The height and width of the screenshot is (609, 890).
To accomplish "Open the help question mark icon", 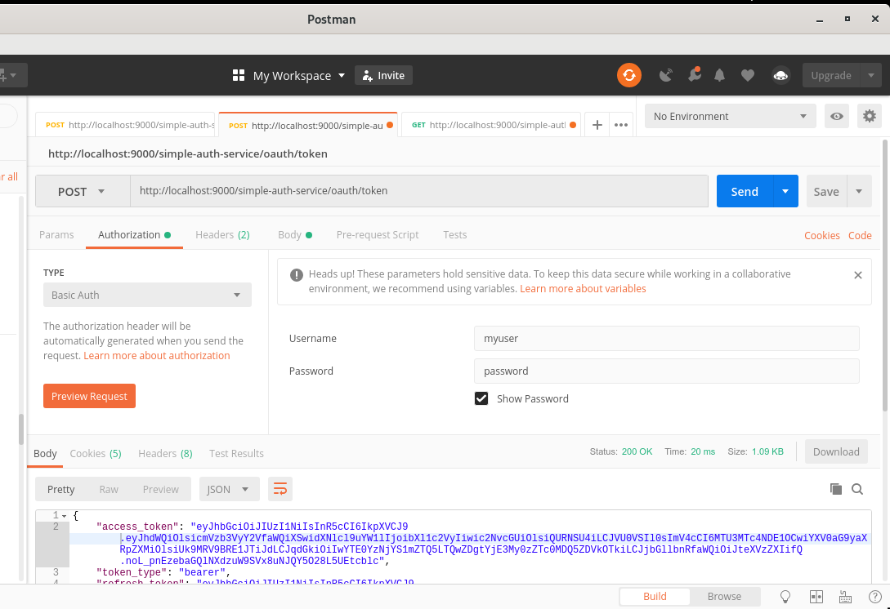I will [874, 597].
